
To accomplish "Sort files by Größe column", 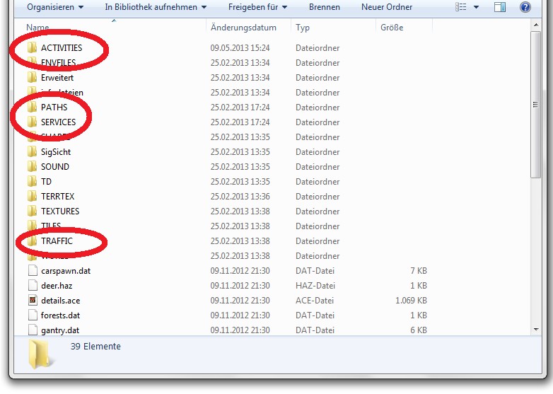I will pos(392,28).
